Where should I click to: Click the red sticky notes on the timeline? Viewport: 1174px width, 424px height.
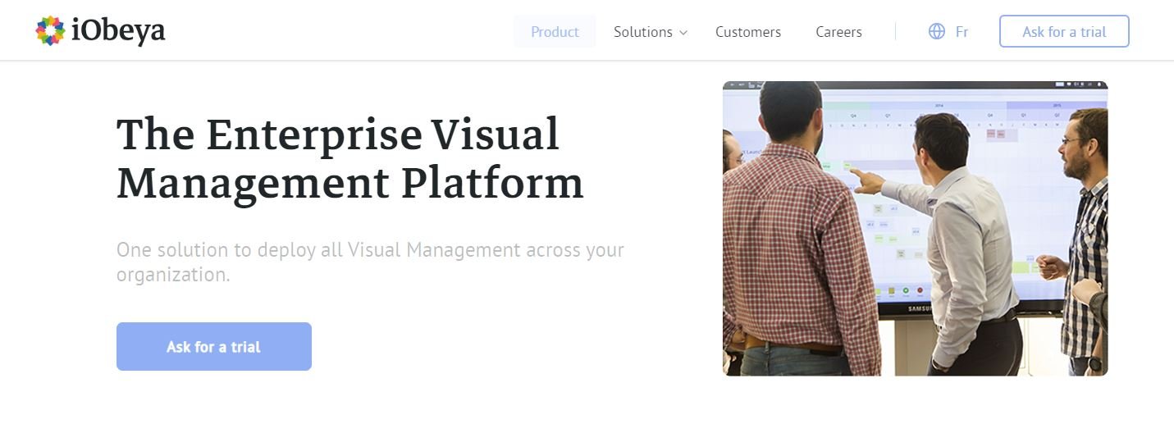995,133
